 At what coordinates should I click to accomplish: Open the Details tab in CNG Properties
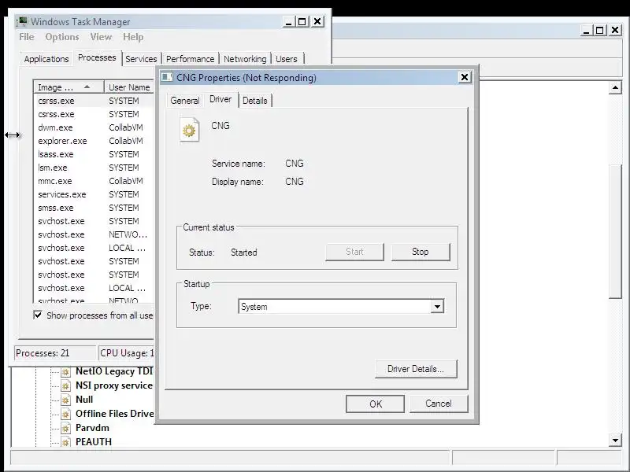click(254, 101)
